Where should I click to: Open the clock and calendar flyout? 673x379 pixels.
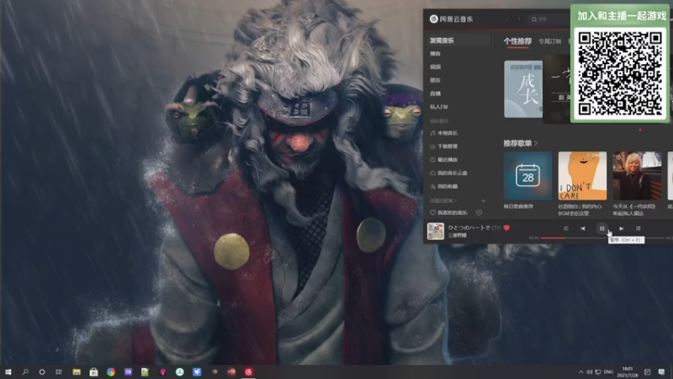pos(628,371)
